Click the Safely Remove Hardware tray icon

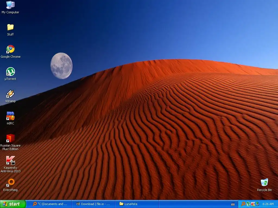coord(258,204)
